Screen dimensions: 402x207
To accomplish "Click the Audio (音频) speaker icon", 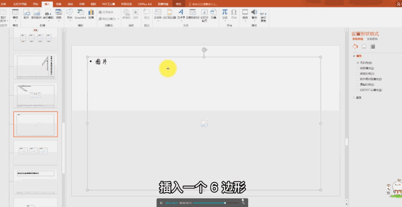I will (254, 12).
